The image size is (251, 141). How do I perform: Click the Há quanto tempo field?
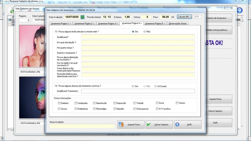[138, 48]
